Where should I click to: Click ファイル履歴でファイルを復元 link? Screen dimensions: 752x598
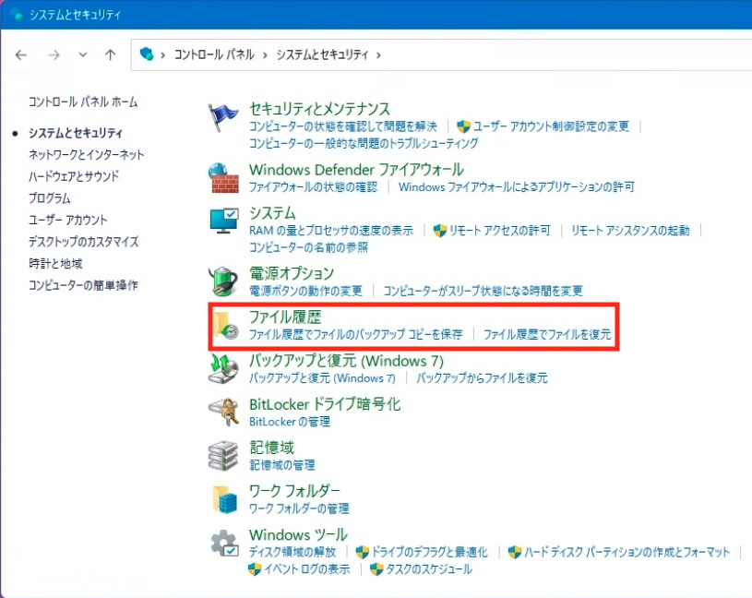coord(547,334)
